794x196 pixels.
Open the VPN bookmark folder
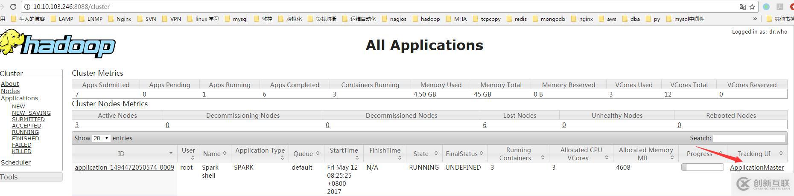(172, 19)
